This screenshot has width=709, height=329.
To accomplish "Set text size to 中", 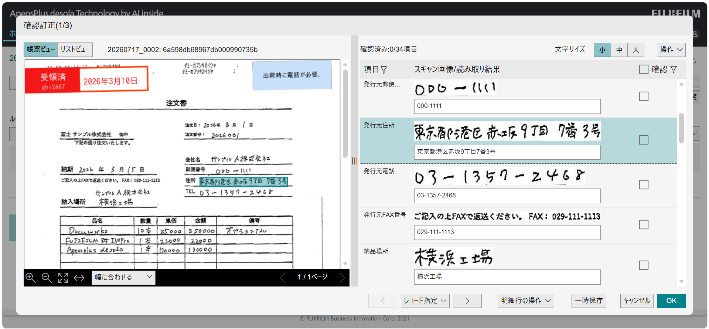I will coord(619,50).
